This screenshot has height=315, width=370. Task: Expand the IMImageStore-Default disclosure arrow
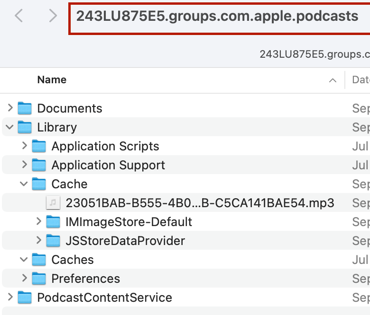39,221
